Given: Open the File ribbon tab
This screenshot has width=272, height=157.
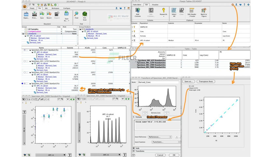Looking at the screenshot, I should [40, 8].
